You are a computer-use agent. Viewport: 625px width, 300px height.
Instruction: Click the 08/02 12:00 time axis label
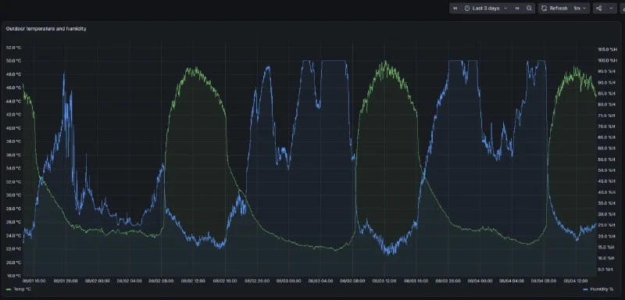tap(193, 281)
